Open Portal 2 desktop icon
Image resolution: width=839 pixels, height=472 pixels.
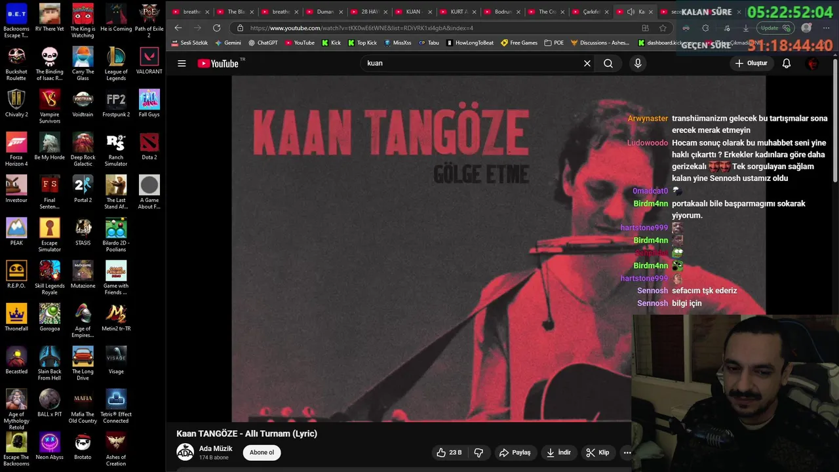tap(83, 189)
